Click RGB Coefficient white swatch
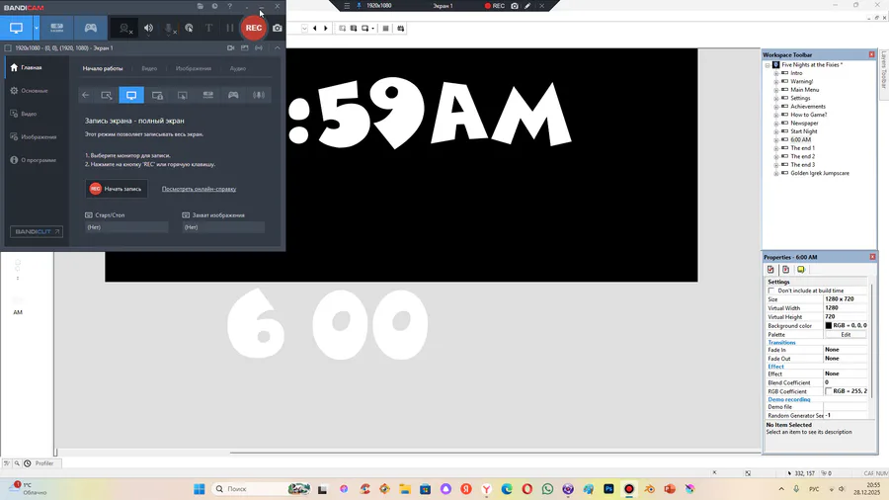The height and width of the screenshot is (500, 889). 829,391
